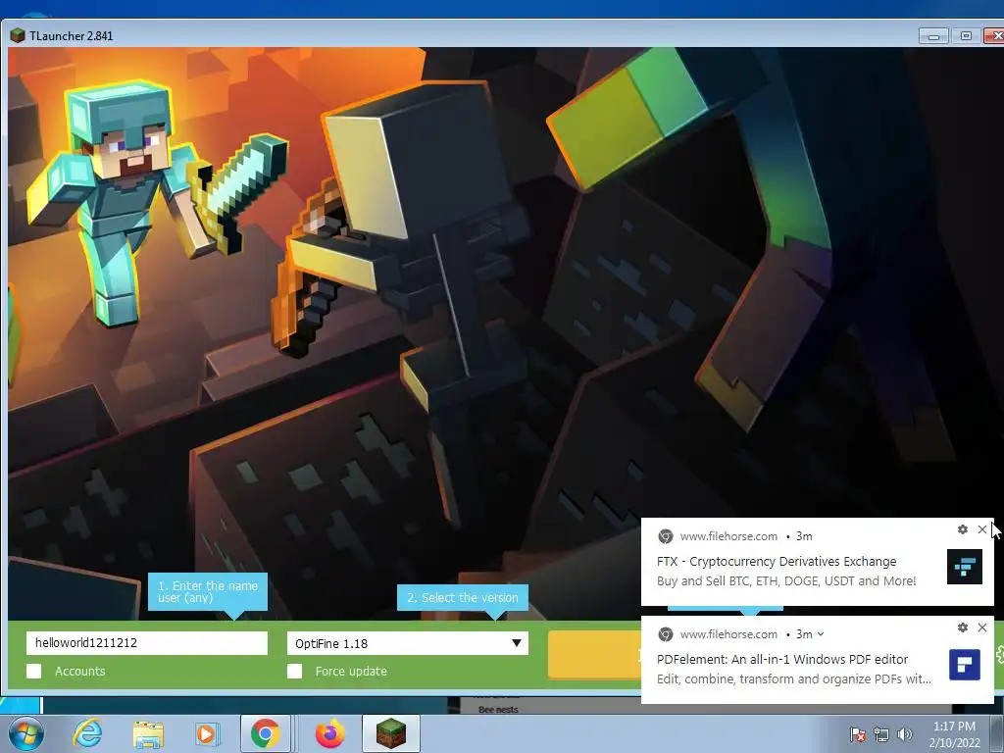This screenshot has width=1004, height=753.
Task: Tick the Accounts checkbox
Action: pos(34,671)
